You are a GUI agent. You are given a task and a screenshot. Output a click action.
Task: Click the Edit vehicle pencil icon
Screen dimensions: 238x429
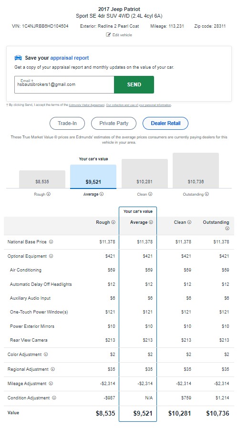[x=108, y=35]
